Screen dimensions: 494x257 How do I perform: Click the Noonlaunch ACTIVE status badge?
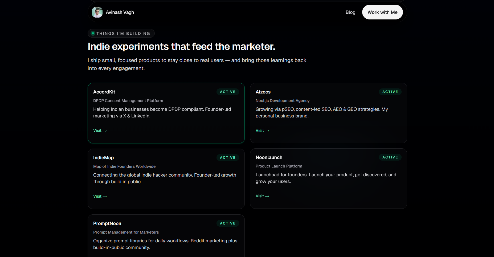(x=390, y=157)
